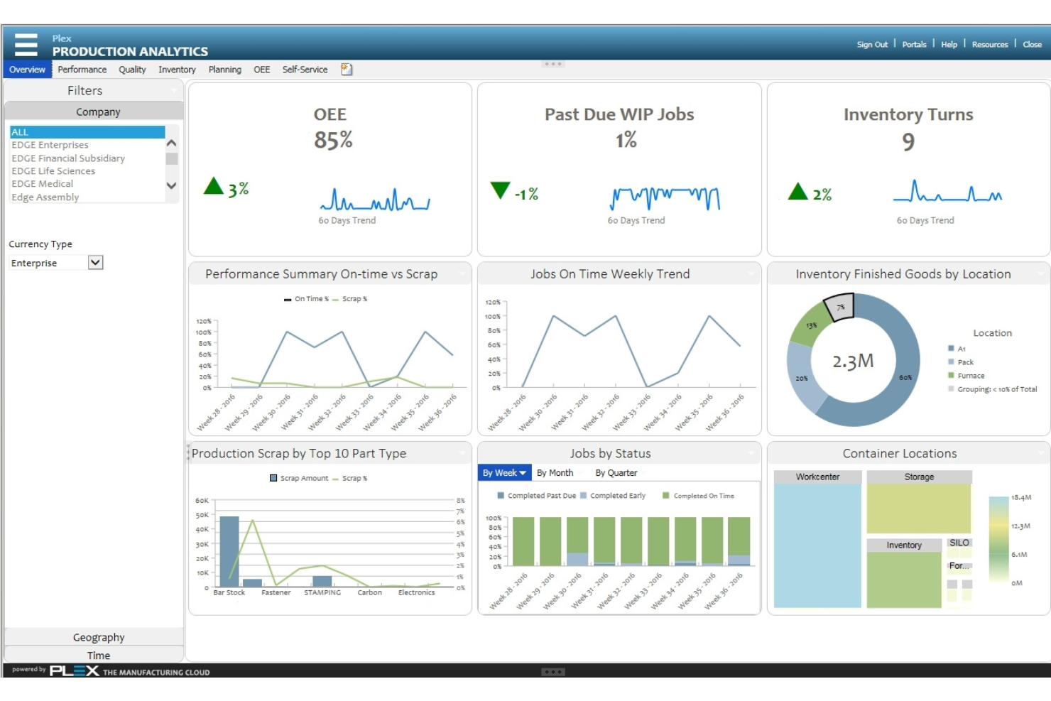Open the Currency Type dropdown
1051x701 pixels.
(96, 263)
